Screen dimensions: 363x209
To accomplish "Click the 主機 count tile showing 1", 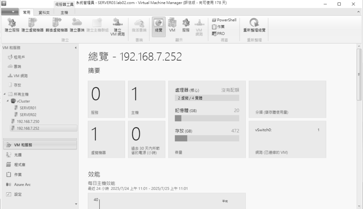I will coord(146,99).
